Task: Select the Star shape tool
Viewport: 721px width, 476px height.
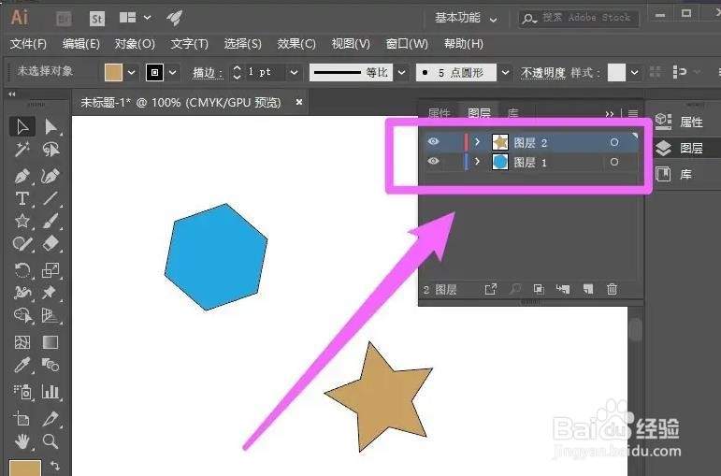Action: coord(22,222)
